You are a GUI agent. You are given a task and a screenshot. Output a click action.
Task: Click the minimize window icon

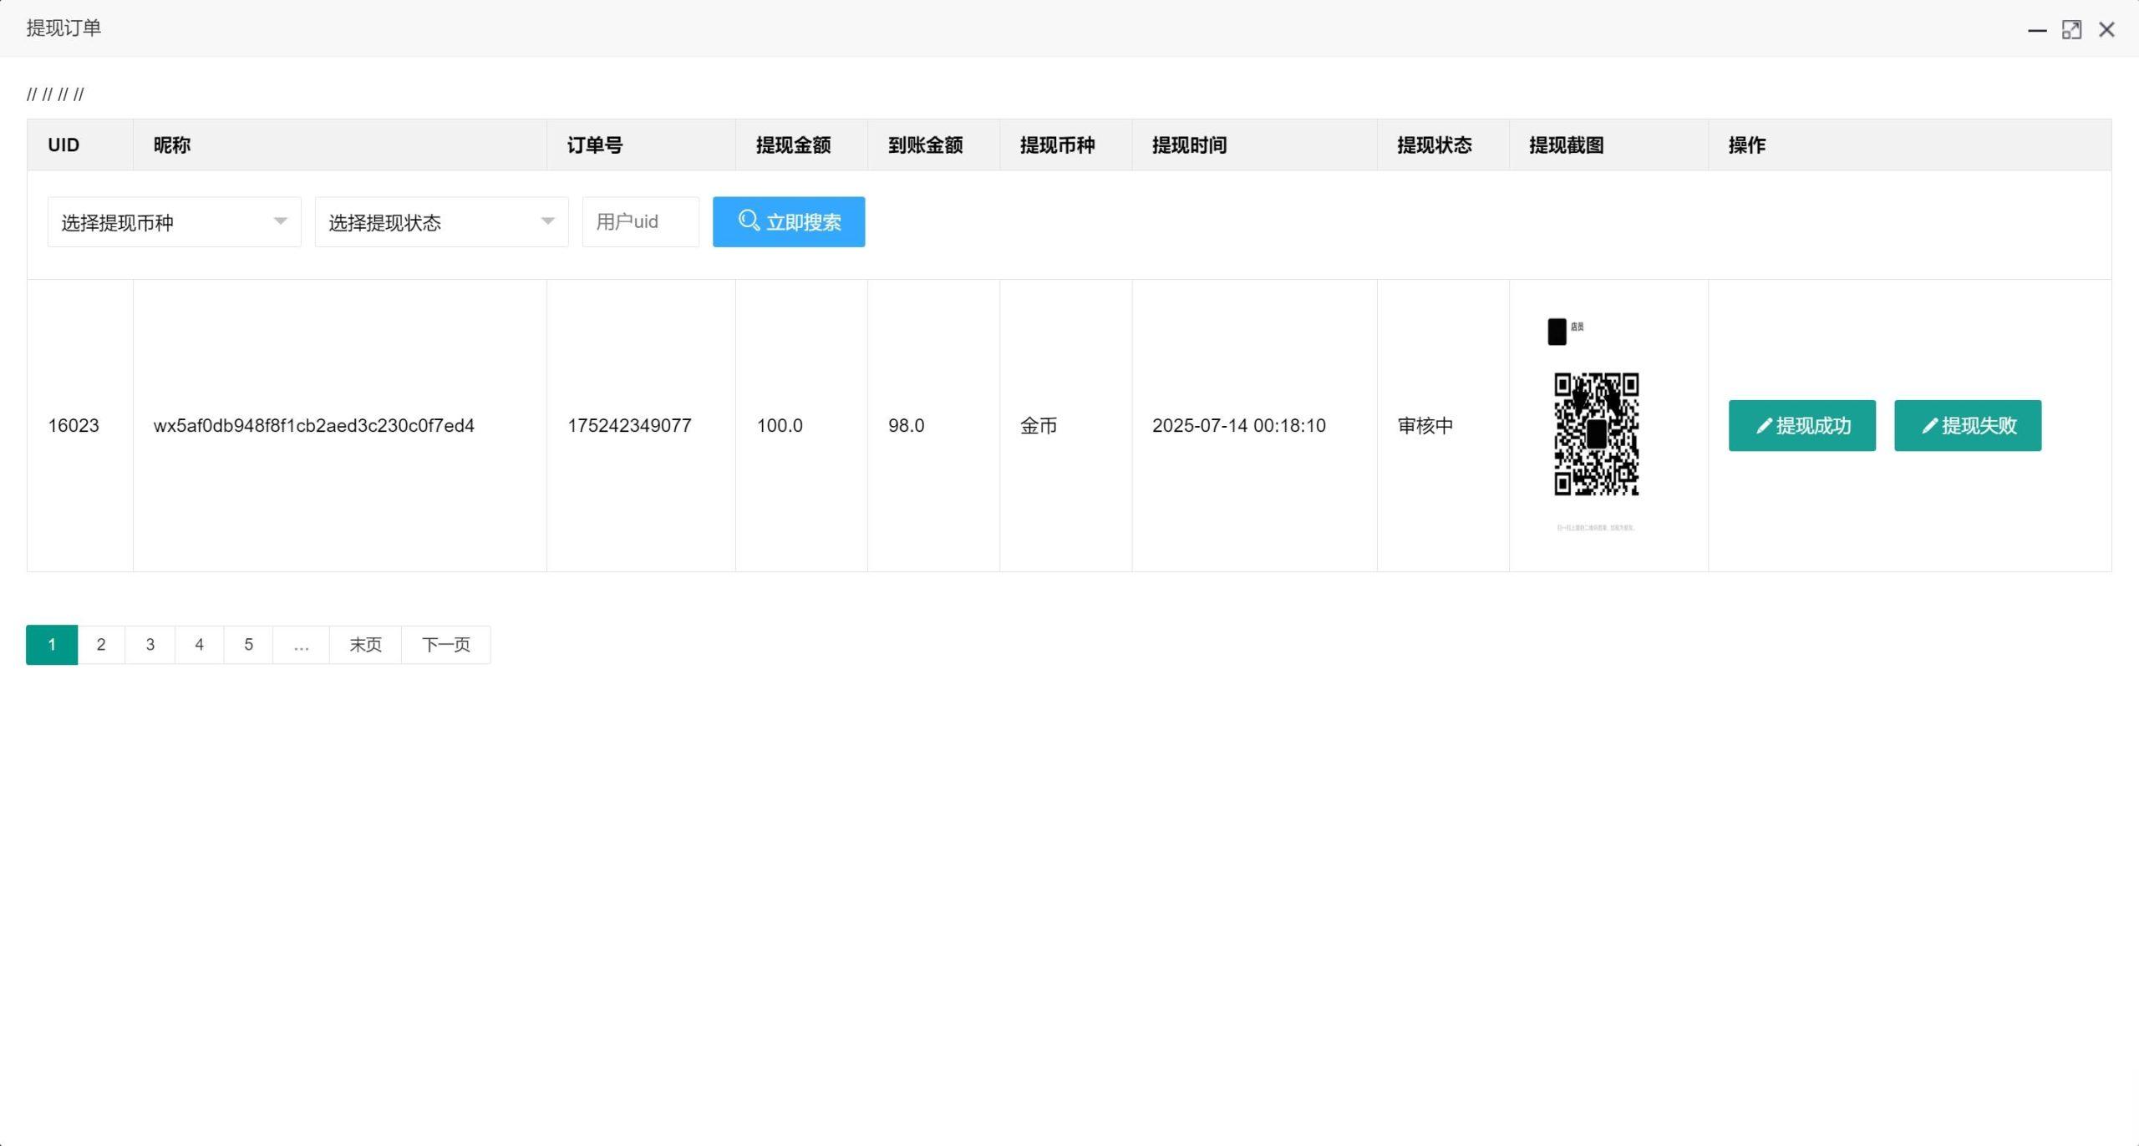[2036, 29]
